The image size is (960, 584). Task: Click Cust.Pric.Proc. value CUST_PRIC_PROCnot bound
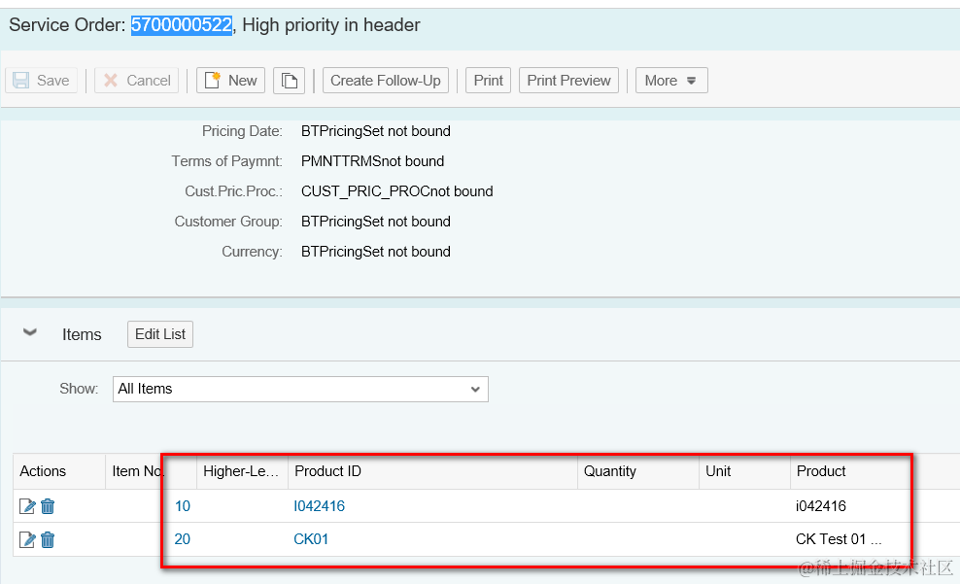(396, 191)
